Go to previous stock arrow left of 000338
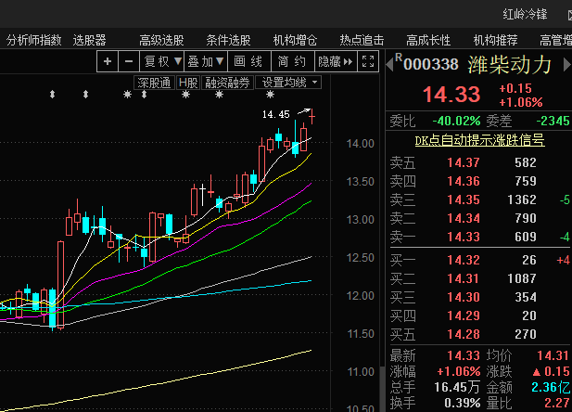572x412 pixels. (x=389, y=64)
